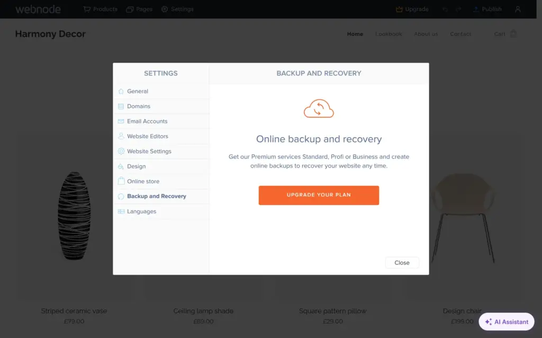The image size is (542, 338).
Task: Go to the Contact page link
Action: coord(460,34)
